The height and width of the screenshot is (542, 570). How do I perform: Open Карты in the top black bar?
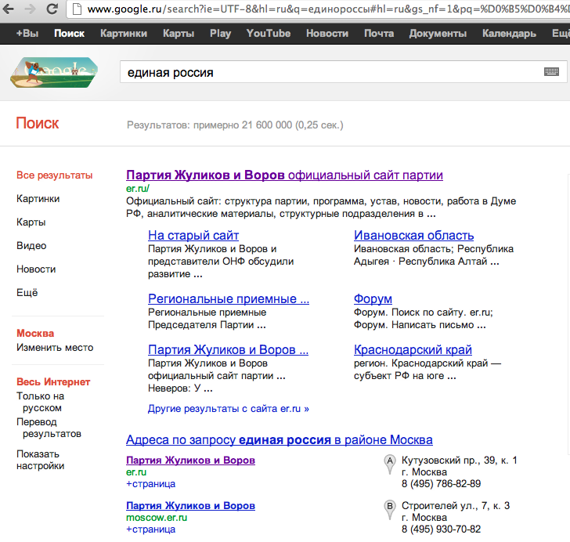point(179,34)
